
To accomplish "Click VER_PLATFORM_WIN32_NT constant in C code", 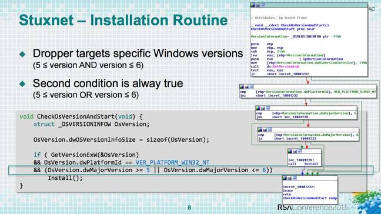I will 172,162.
